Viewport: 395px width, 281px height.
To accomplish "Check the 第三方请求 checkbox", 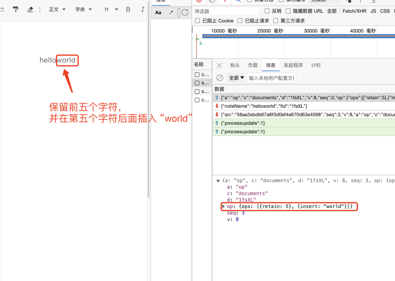I will [276, 21].
